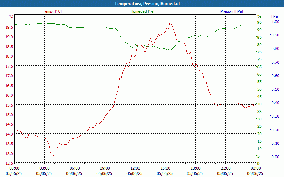Click the 0,60 tick on the blue pressure axis
The height and width of the screenshot is (177, 284).
275,76
